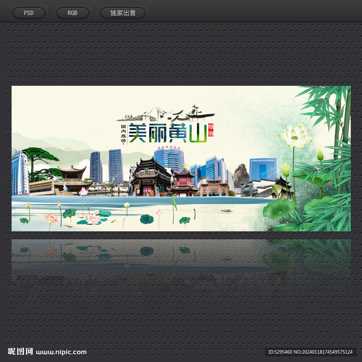Open the 美丽黄山 banner preview image
This screenshot has height=362, width=362.
pyautogui.click(x=181, y=159)
